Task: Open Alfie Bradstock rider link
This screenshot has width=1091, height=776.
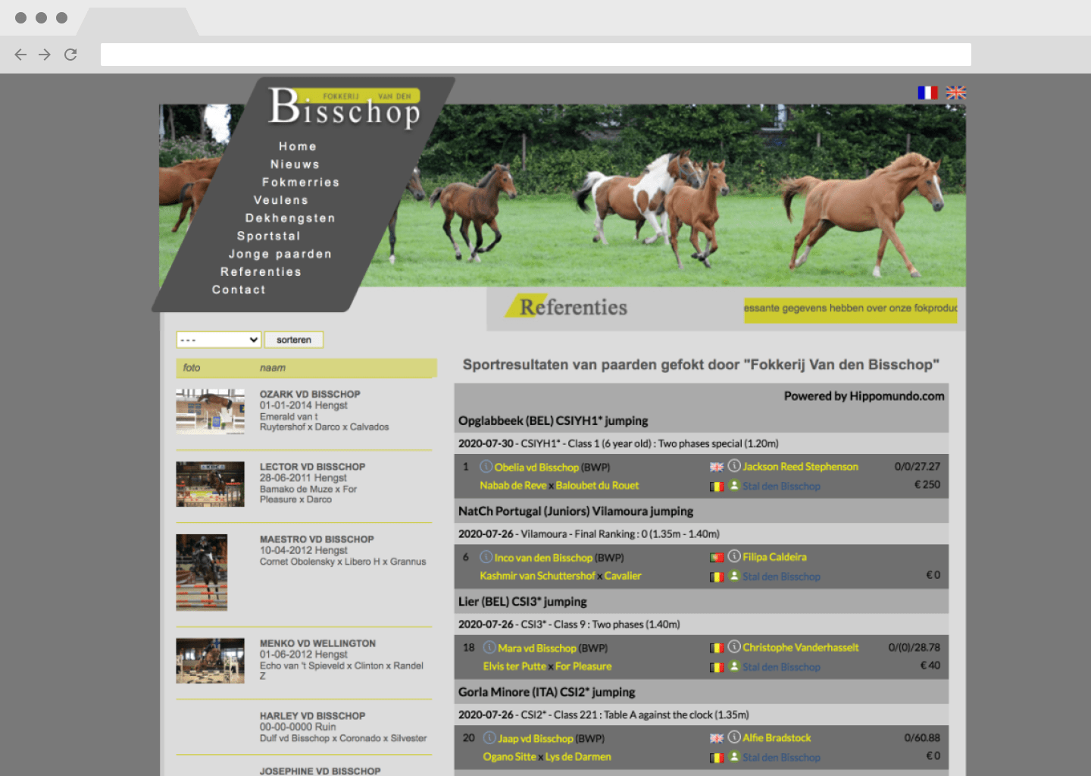Action: tap(777, 737)
